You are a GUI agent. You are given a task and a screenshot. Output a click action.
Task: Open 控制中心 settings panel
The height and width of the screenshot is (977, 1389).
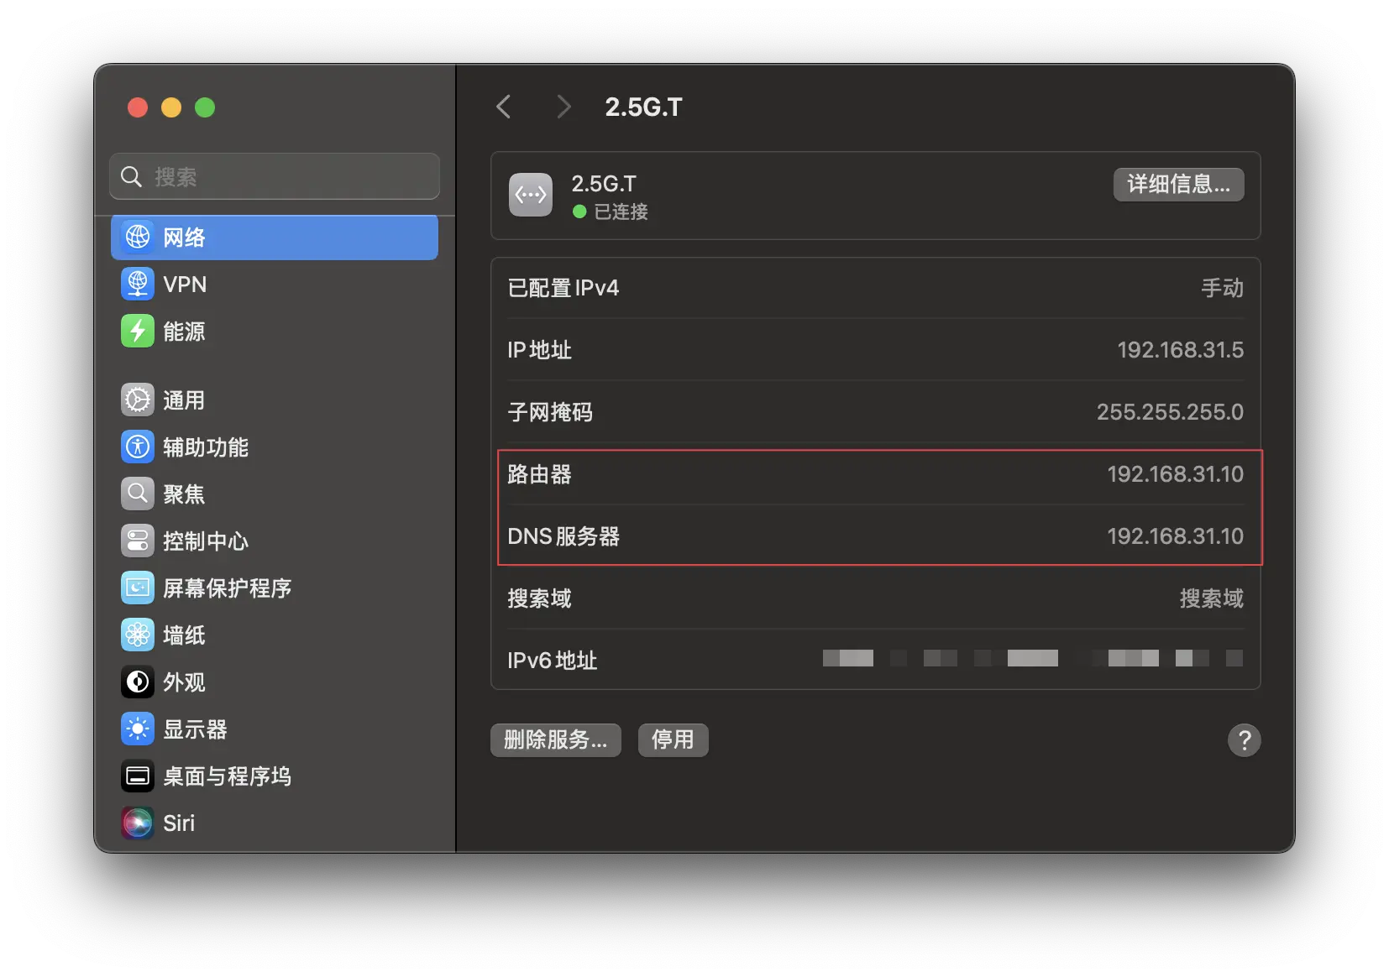click(206, 541)
